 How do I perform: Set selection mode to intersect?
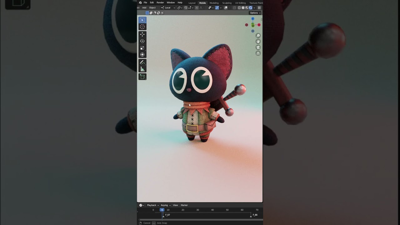pyautogui.click(x=162, y=13)
